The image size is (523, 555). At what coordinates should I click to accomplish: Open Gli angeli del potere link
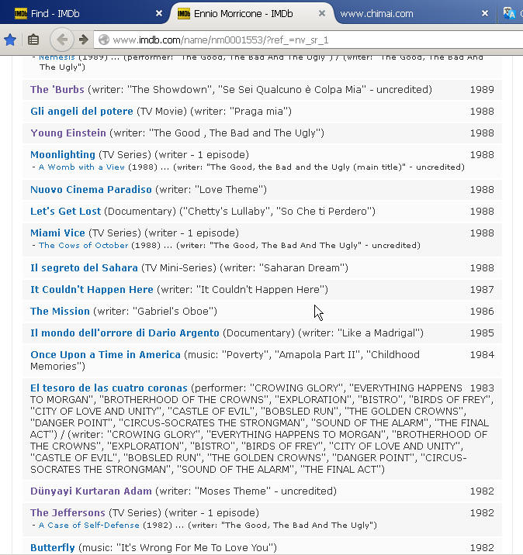point(81,111)
